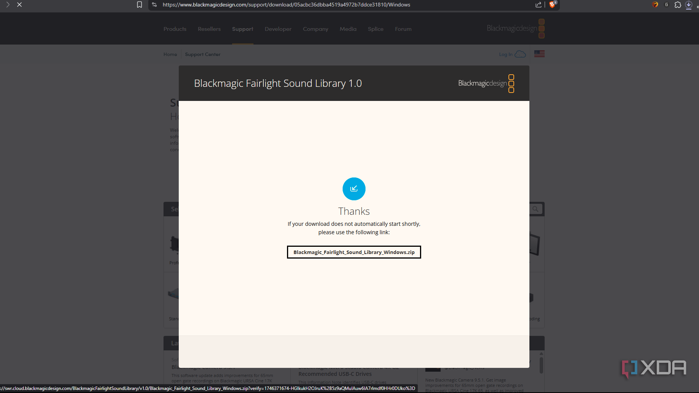Click the browser address bar URL

pos(286,5)
